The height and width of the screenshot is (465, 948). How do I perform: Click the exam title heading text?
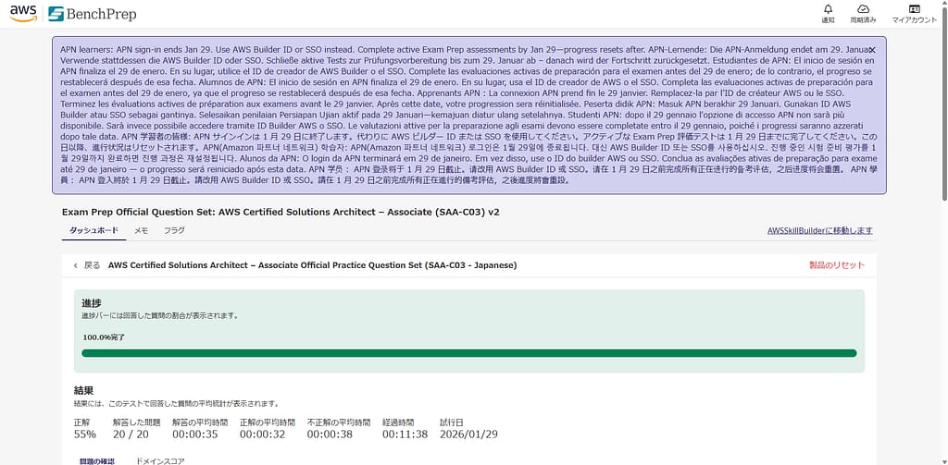281,212
